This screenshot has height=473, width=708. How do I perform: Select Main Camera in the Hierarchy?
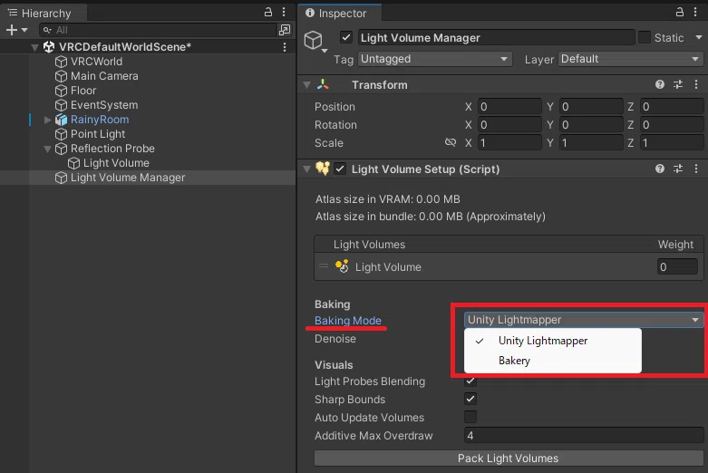tap(104, 76)
